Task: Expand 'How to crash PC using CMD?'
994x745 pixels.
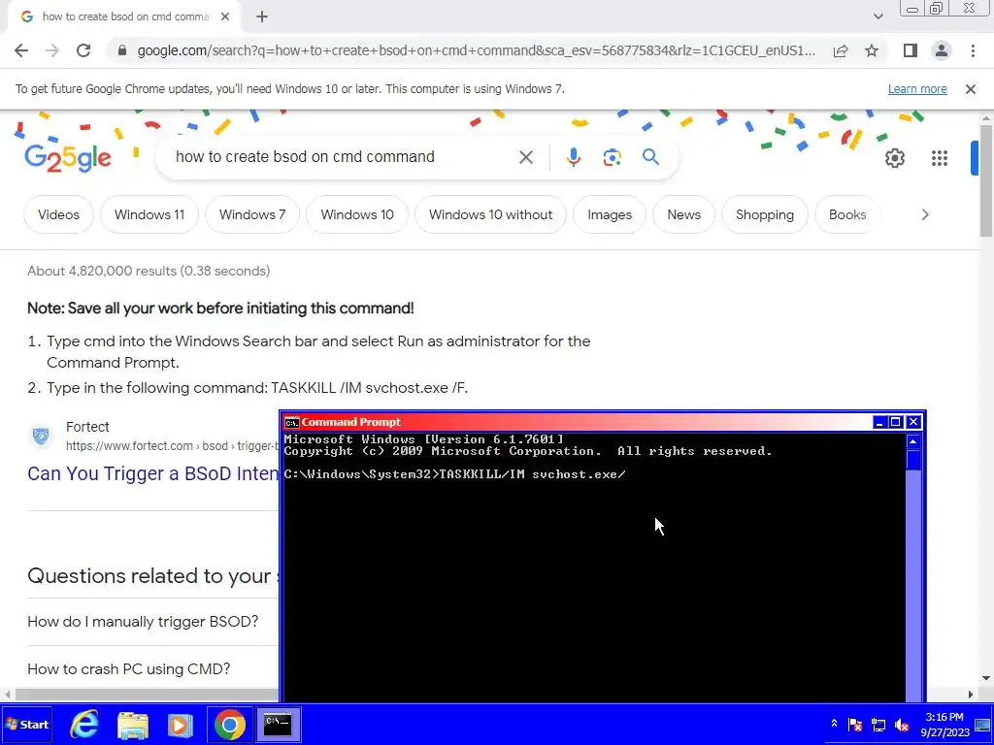Action: pyautogui.click(x=129, y=669)
